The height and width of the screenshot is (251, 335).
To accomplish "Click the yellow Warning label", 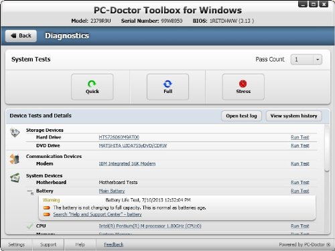I will click(x=51, y=200).
